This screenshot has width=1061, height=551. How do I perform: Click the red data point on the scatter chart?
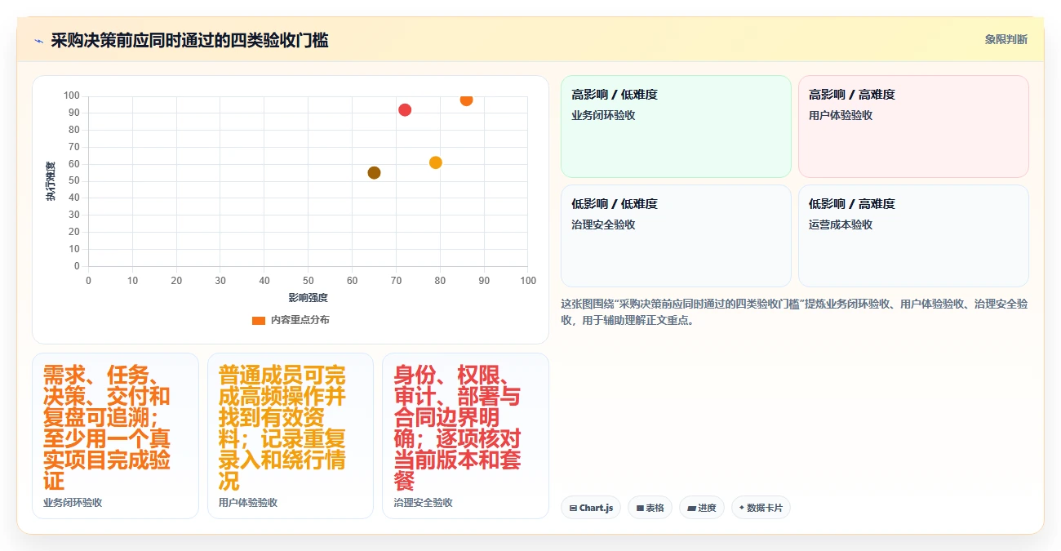[x=405, y=109]
